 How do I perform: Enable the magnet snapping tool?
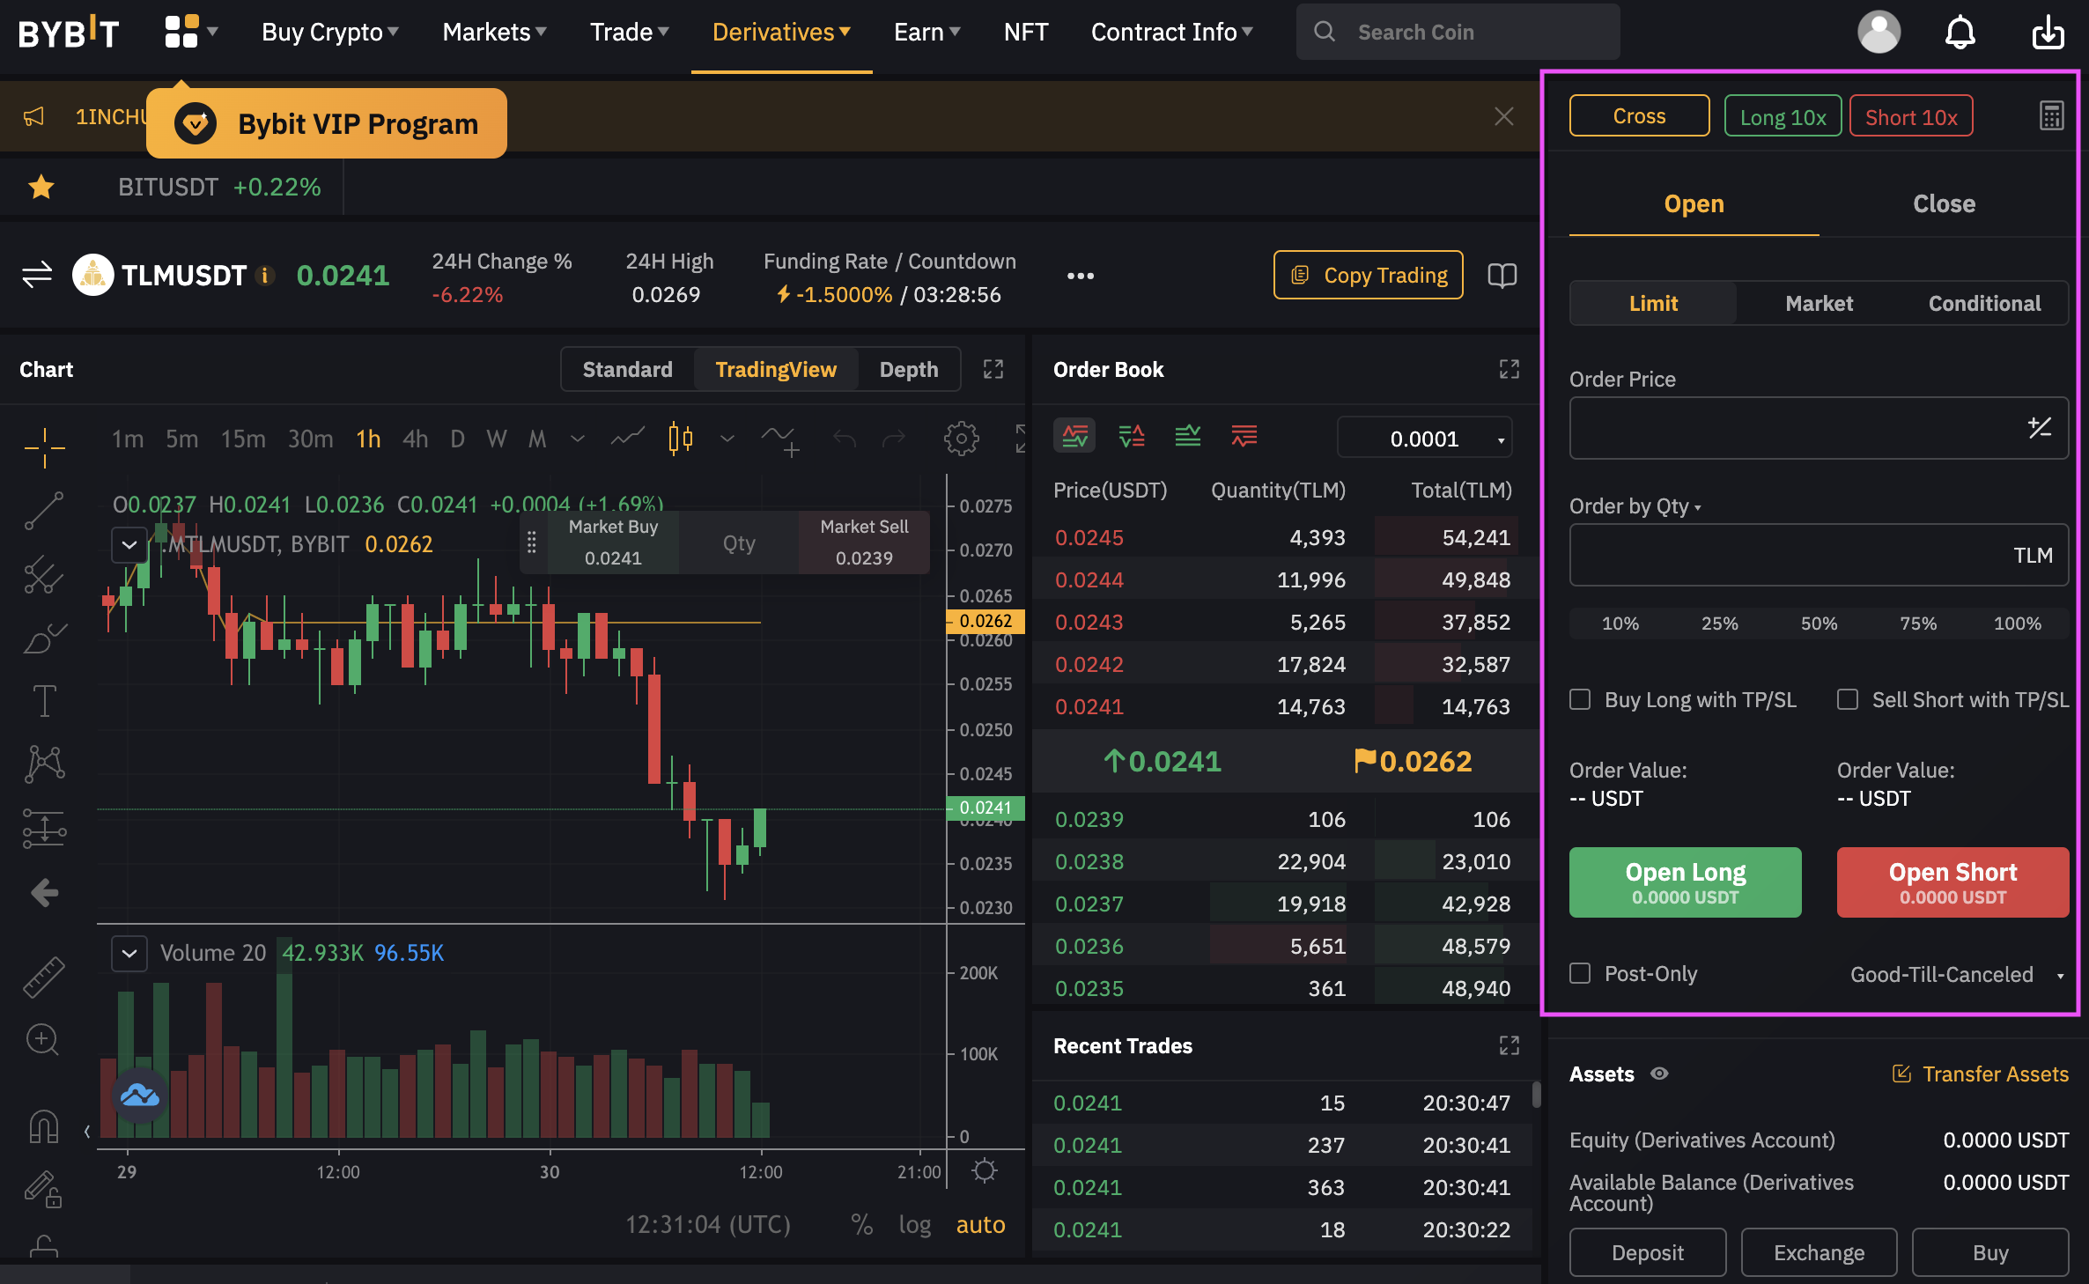click(44, 1125)
